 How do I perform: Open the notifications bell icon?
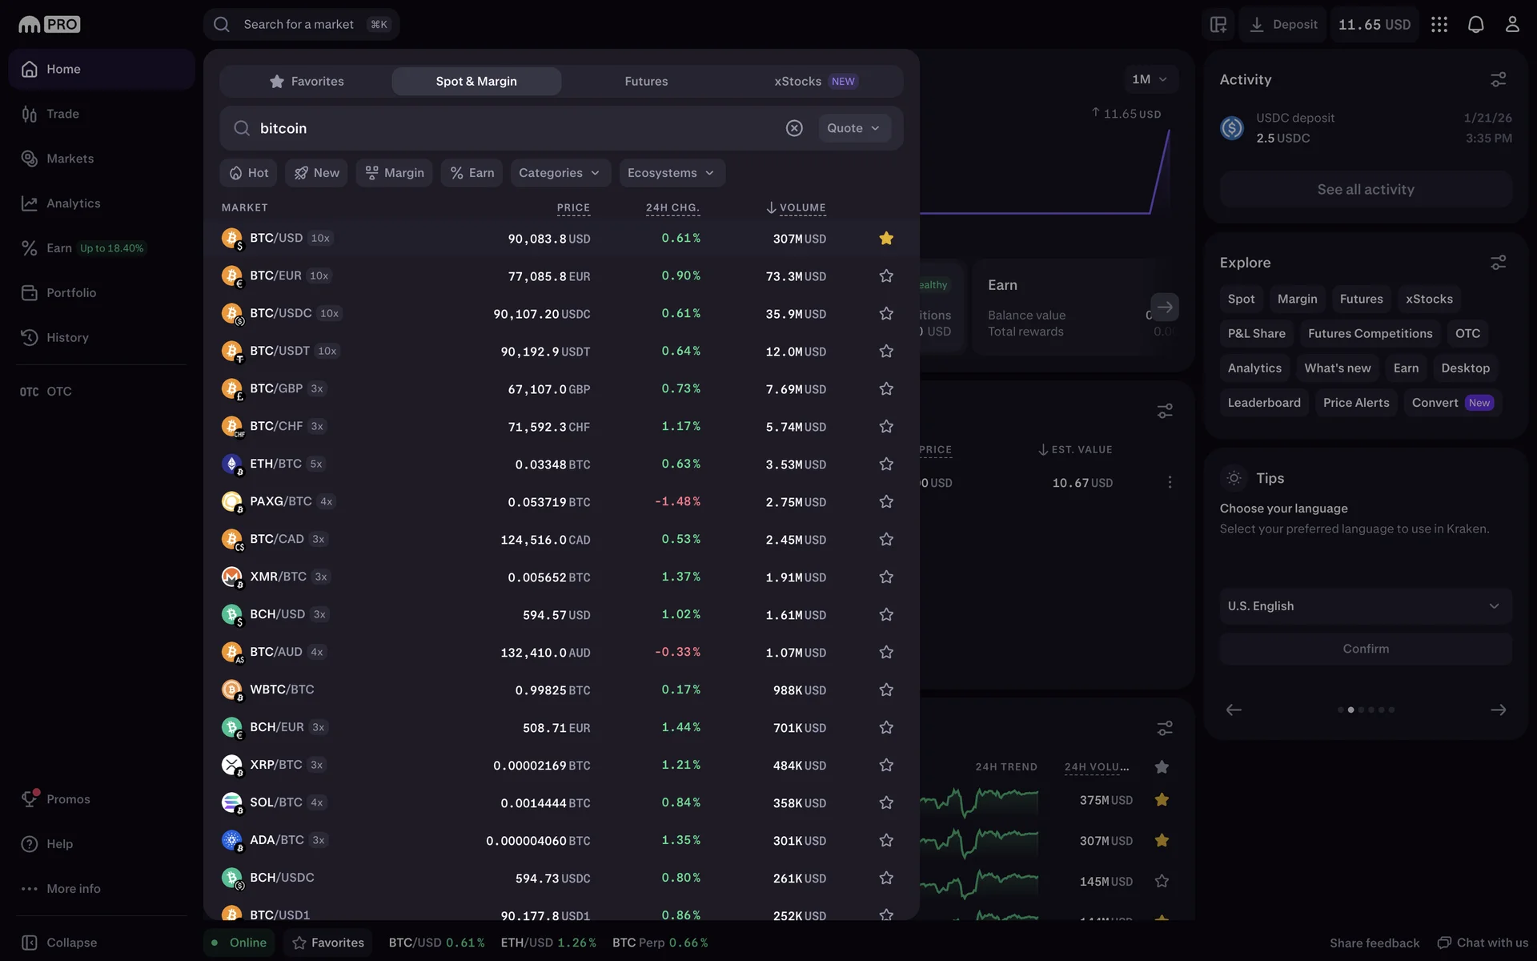[1475, 24]
